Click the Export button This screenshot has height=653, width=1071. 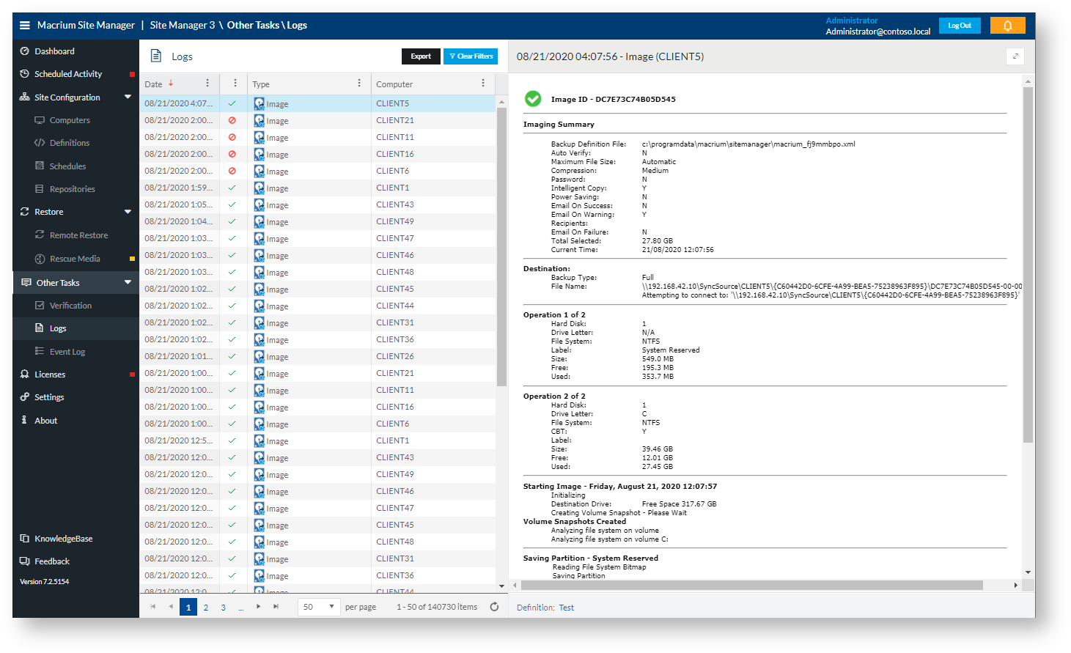point(421,56)
